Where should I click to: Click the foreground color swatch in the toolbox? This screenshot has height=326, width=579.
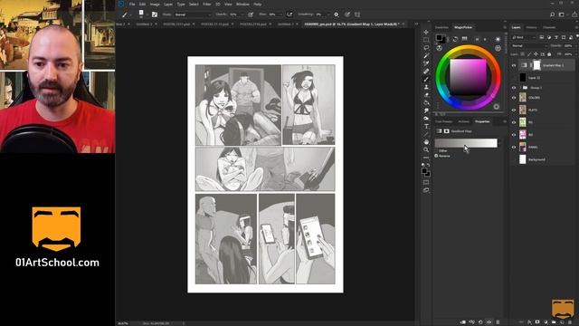click(424, 171)
